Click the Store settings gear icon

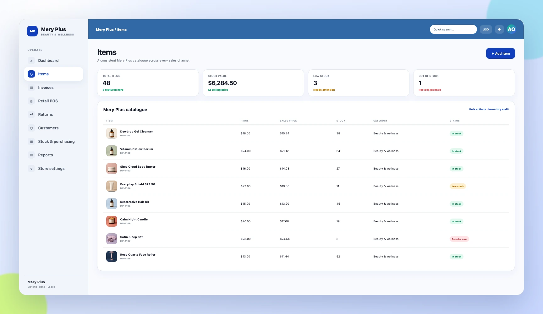click(x=31, y=169)
